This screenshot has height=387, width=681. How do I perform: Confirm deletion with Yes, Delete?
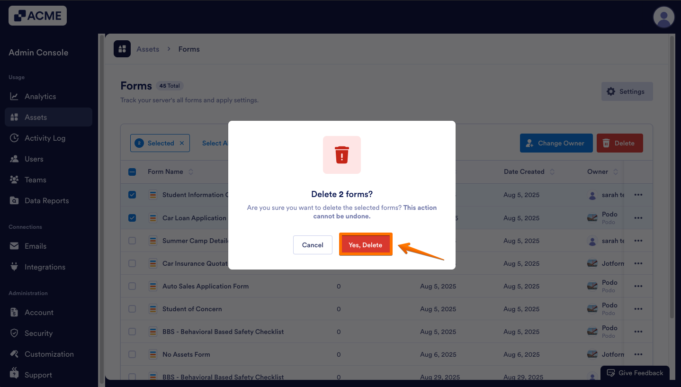365,244
